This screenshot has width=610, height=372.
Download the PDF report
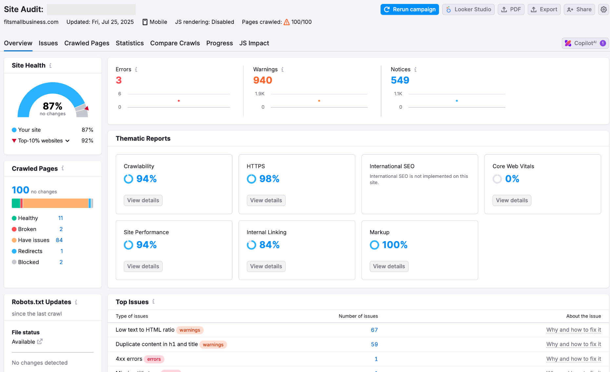tap(511, 9)
